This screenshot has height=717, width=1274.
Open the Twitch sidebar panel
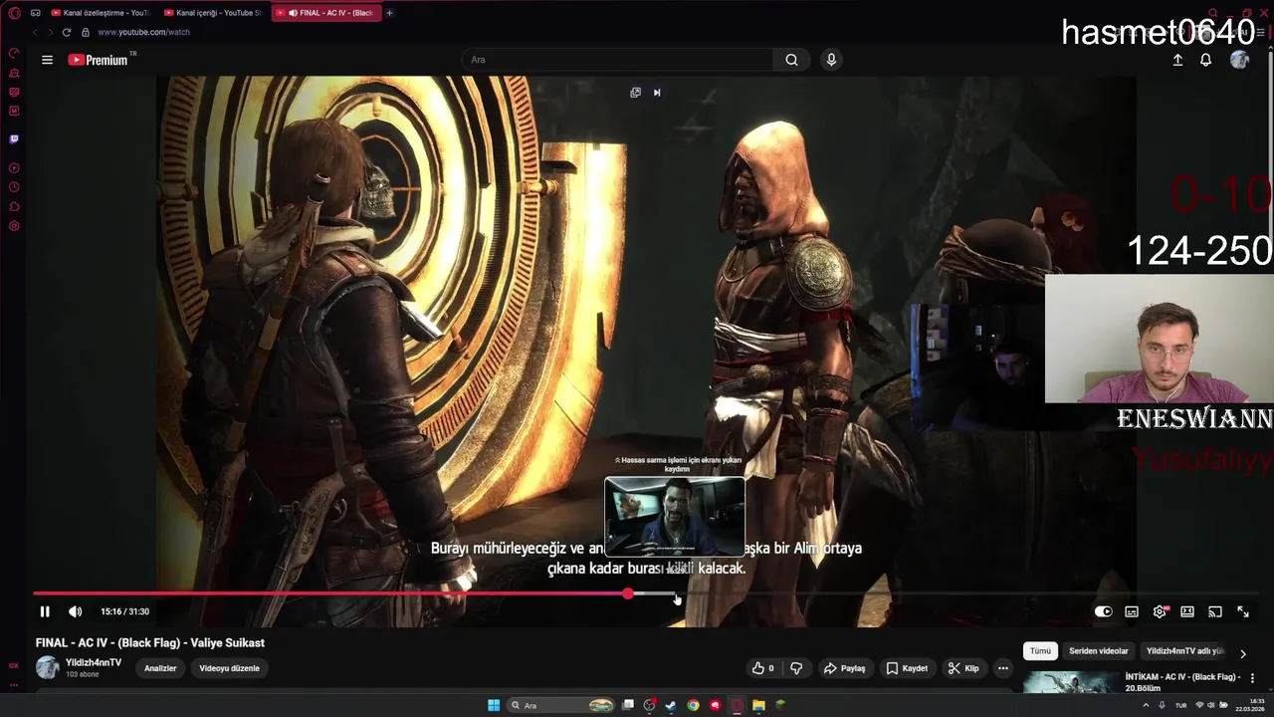(x=14, y=139)
